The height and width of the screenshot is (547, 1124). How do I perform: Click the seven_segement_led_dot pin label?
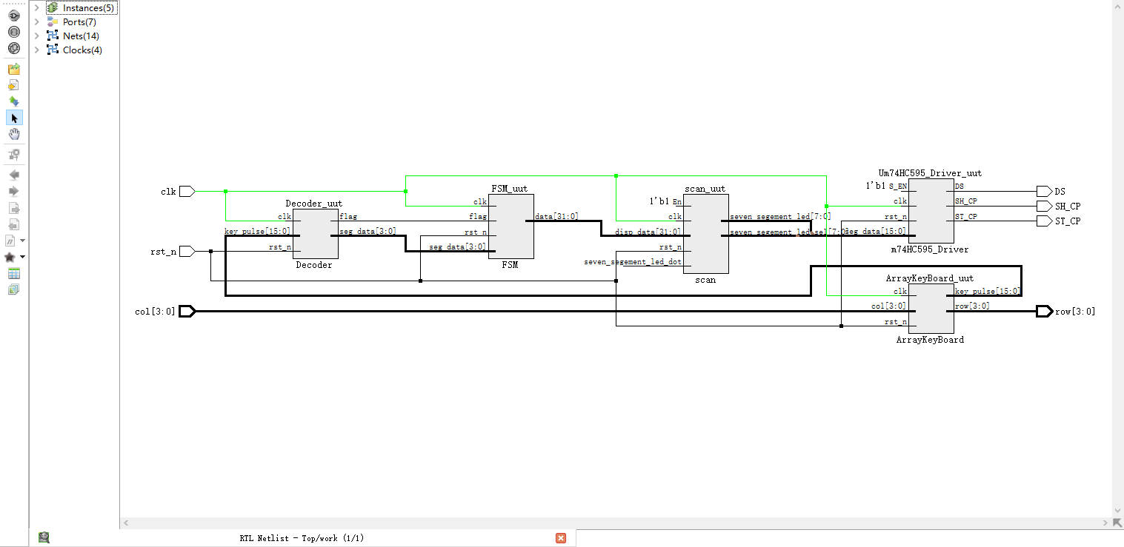[x=633, y=261]
